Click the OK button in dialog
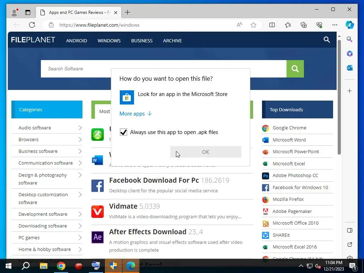 206,152
